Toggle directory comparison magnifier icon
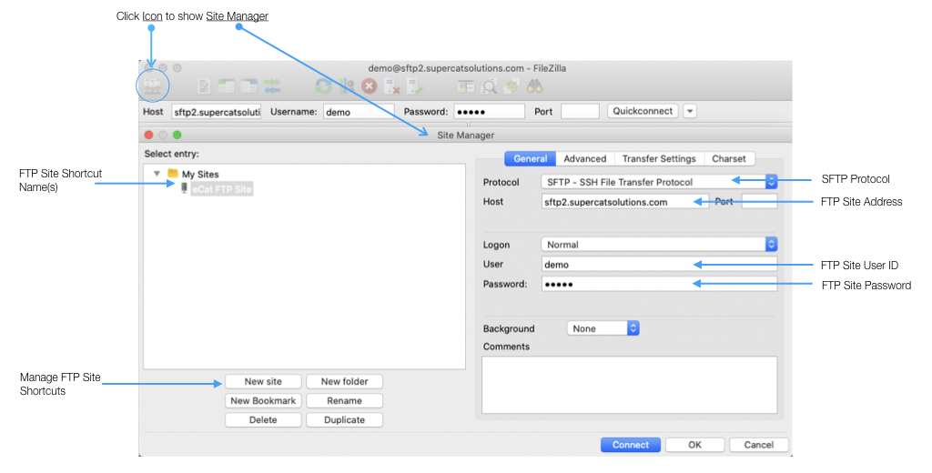Screen dimensions: 932x473 pyautogui.click(x=489, y=86)
